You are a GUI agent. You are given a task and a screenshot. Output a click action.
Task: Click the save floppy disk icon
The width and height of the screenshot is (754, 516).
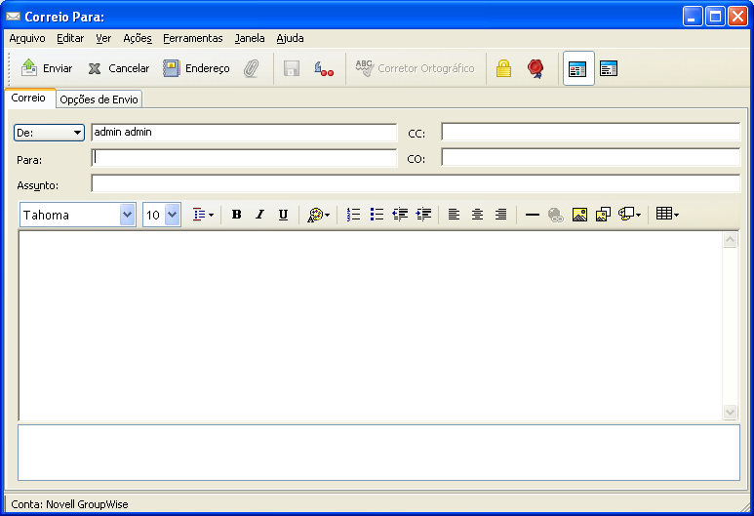[292, 68]
